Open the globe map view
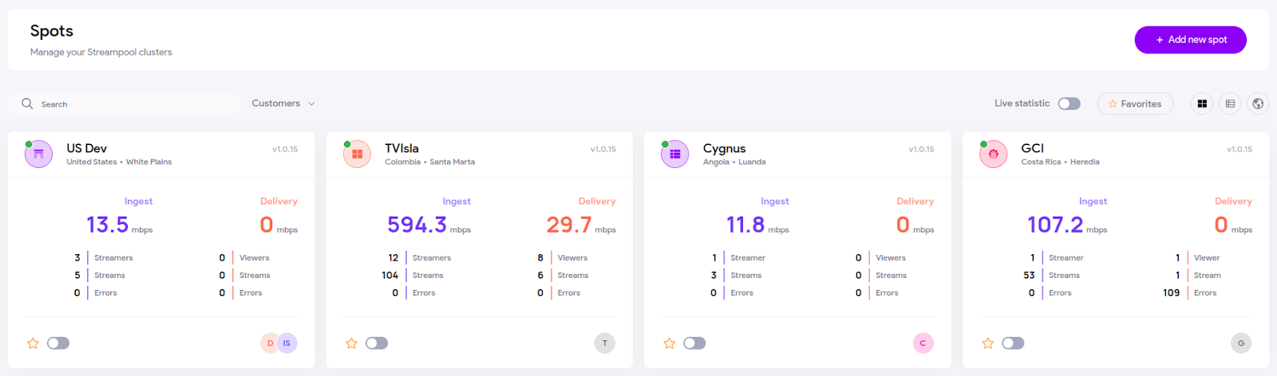 click(1258, 104)
